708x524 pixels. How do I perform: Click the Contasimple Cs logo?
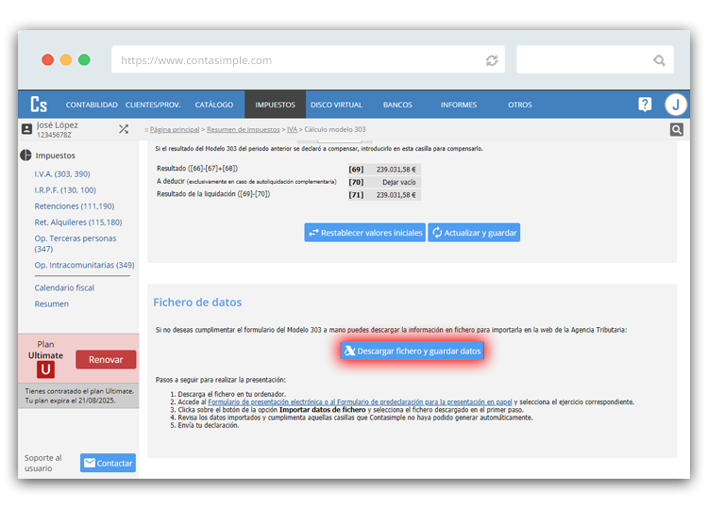(x=39, y=105)
